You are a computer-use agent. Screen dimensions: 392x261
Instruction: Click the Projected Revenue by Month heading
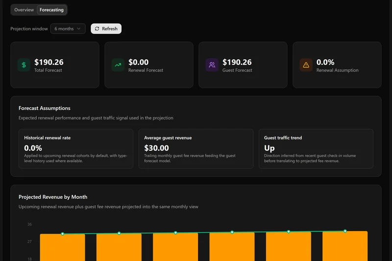[x=53, y=197]
